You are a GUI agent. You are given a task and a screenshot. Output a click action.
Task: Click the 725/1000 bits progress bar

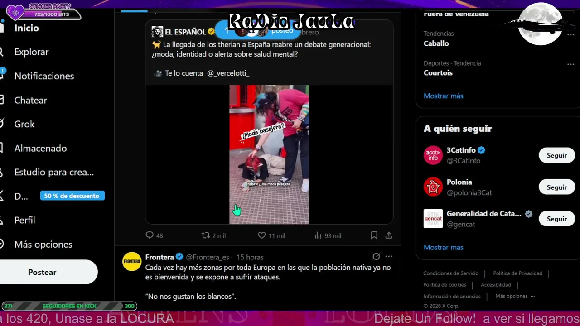pos(51,14)
